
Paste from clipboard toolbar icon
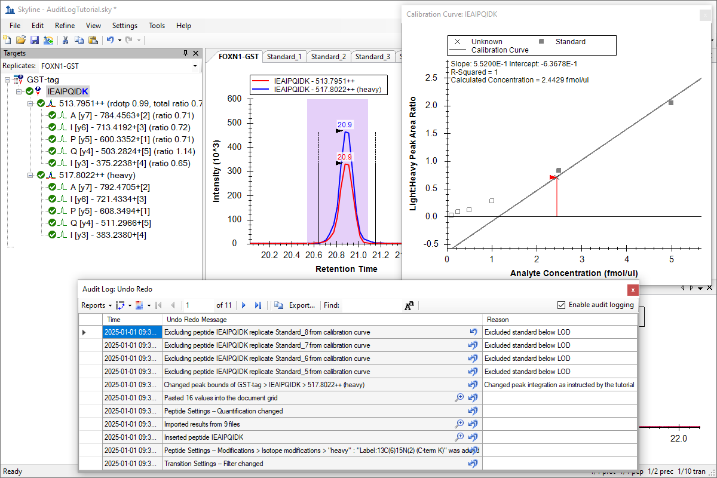point(93,40)
